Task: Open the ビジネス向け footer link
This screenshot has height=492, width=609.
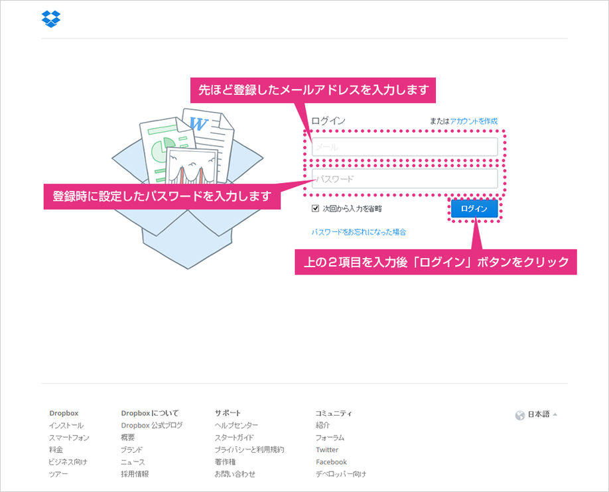Action: coord(68,462)
